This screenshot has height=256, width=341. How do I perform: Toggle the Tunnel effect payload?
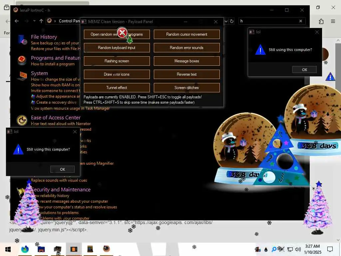click(117, 88)
